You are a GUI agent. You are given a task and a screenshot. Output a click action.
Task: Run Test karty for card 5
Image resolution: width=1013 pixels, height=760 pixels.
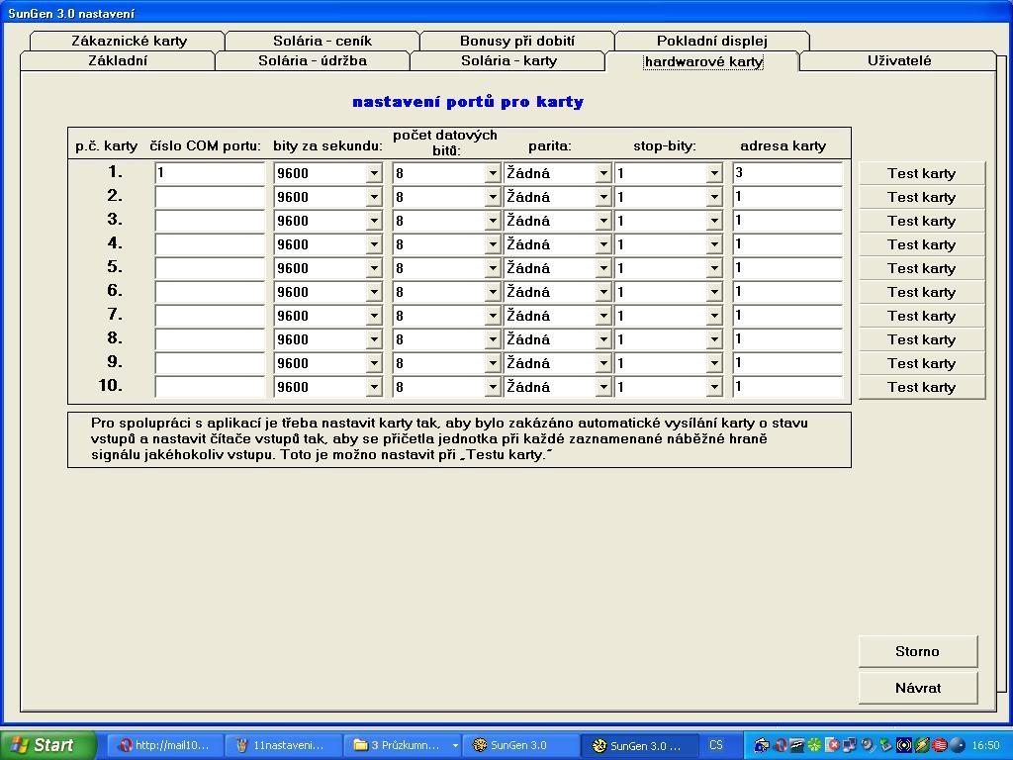[x=921, y=268]
